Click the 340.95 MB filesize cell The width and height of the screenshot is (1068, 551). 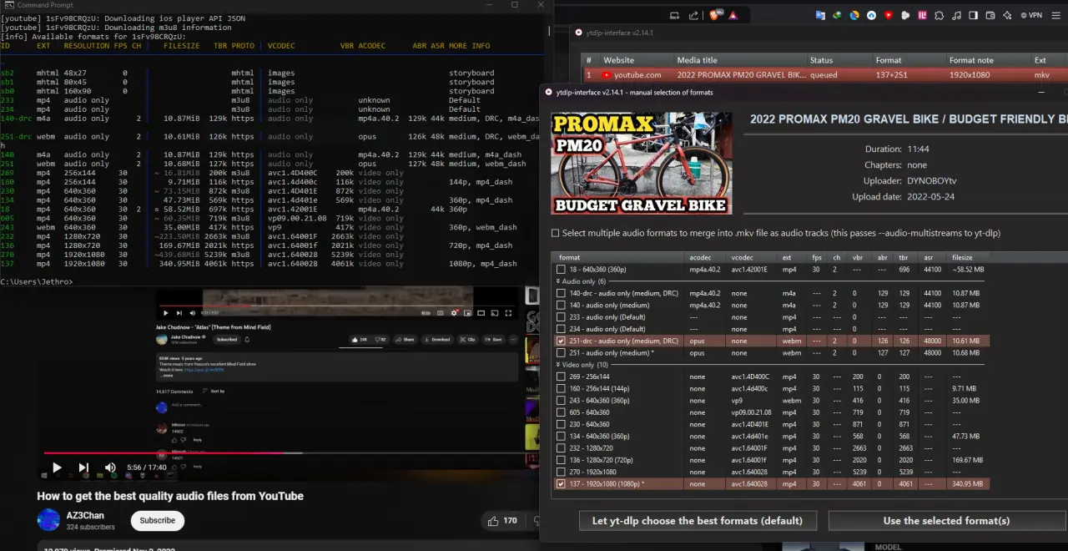coord(968,483)
